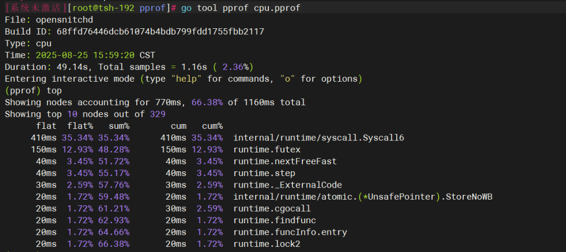Click the 'sum%' column header
Viewport: 566px width, 252px height.
pyautogui.click(x=119, y=126)
